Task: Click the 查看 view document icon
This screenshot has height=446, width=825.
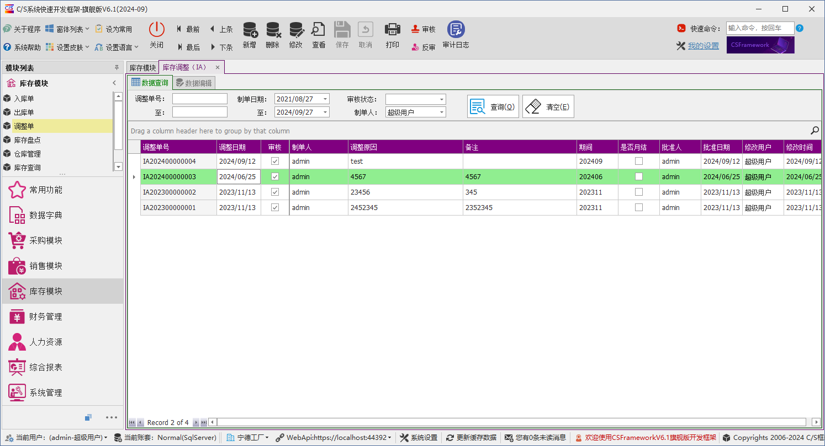Action: click(319, 29)
